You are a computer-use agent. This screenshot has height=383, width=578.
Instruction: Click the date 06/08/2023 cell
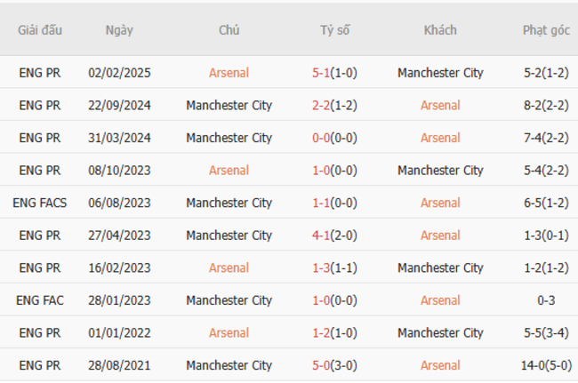(119, 203)
